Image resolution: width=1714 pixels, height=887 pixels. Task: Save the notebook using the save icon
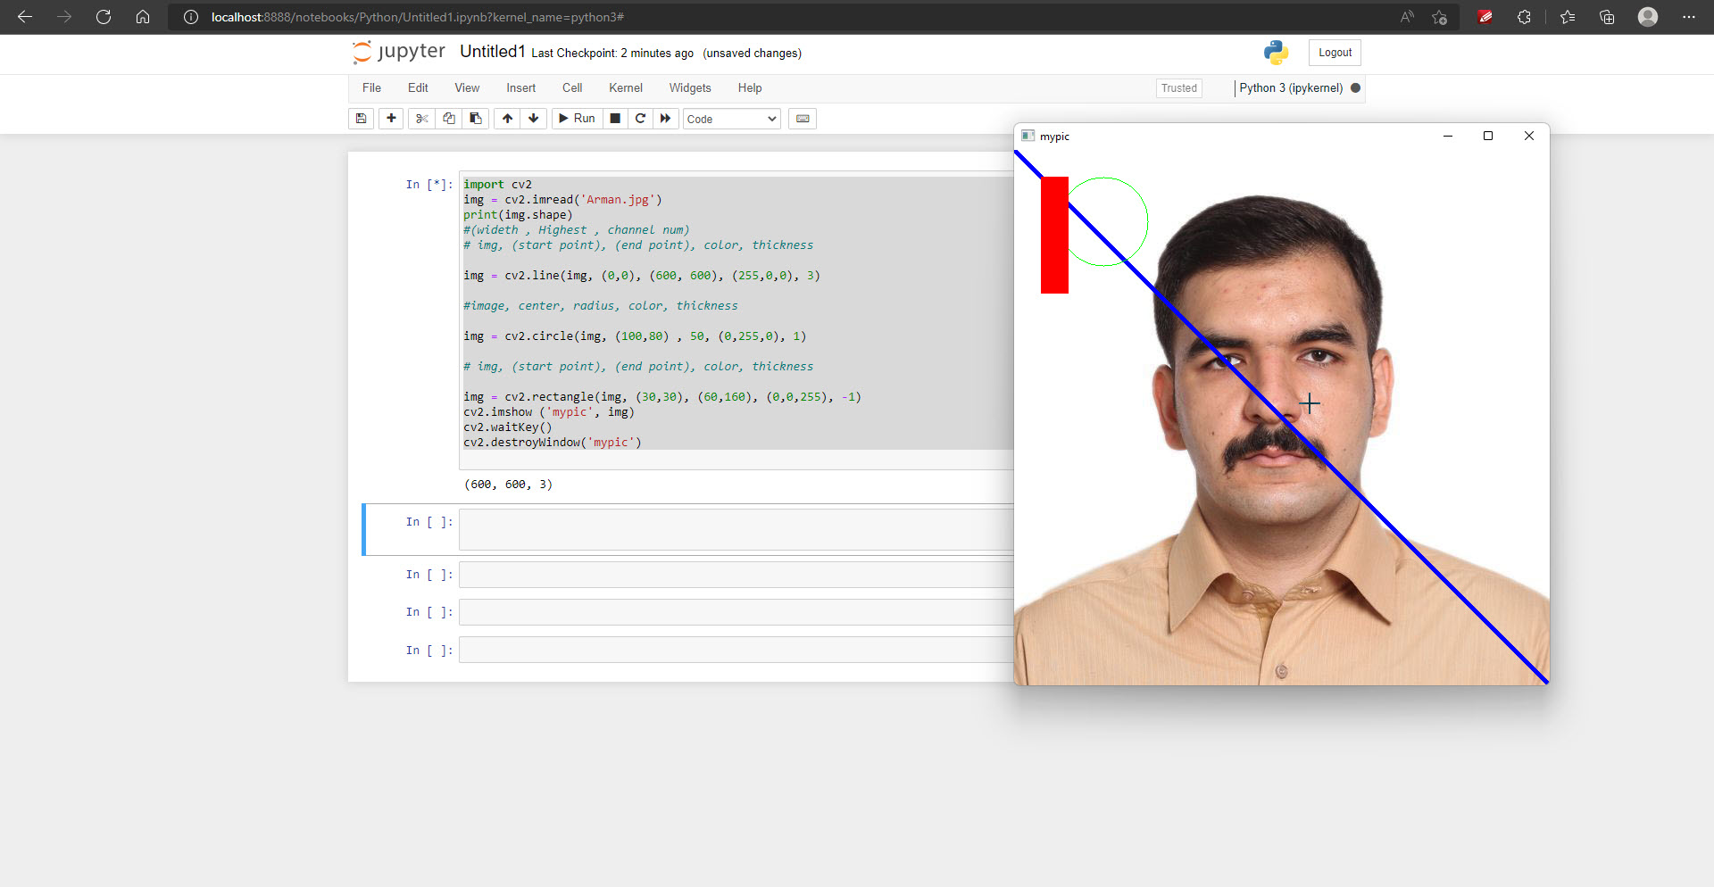(361, 118)
